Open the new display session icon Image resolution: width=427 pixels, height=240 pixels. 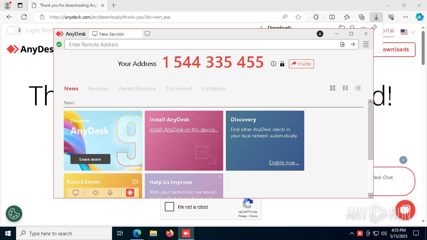coord(147,34)
